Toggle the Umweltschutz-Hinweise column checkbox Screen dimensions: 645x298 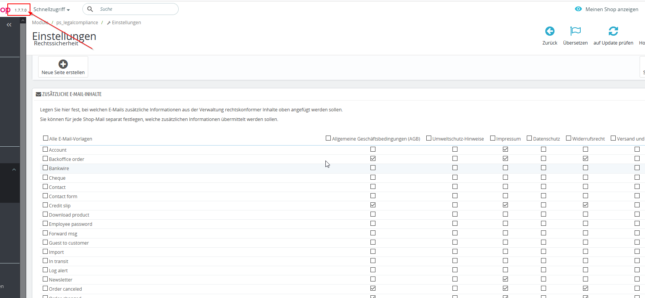point(429,138)
